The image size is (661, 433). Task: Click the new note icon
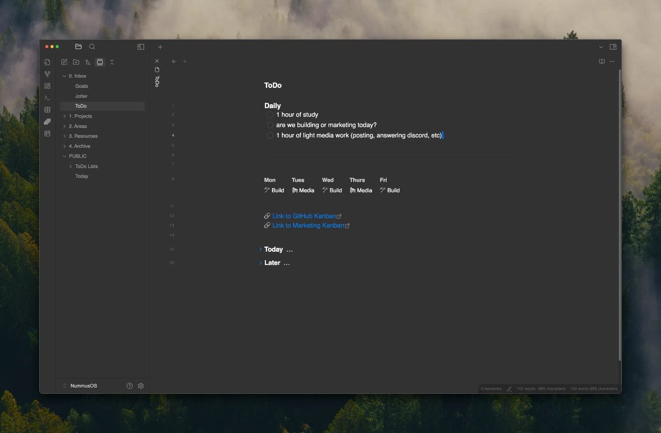click(x=64, y=62)
